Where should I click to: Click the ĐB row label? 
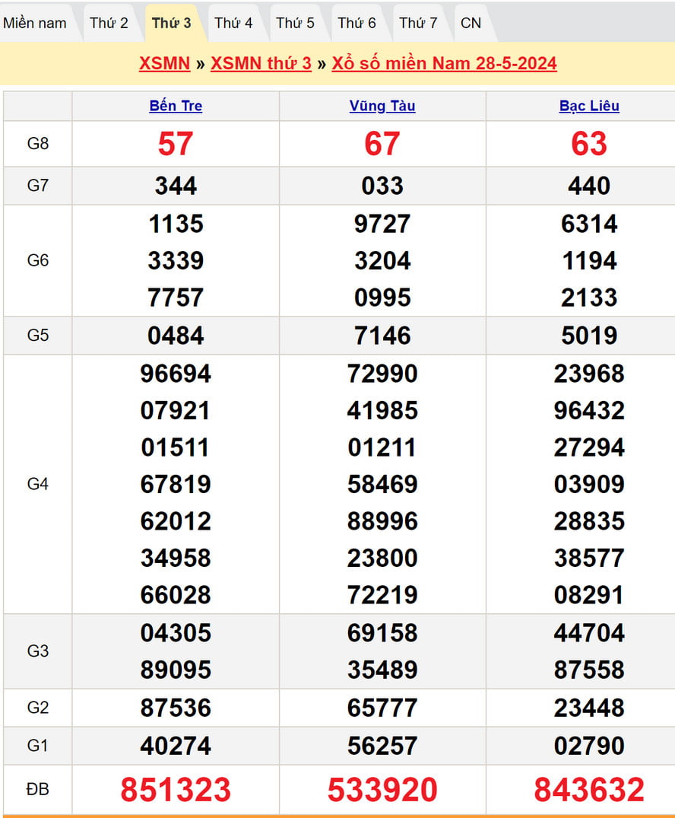[37, 790]
